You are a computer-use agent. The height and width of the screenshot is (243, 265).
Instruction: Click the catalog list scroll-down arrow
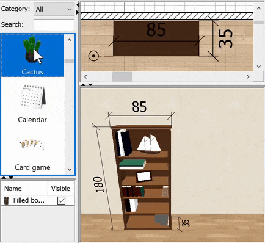coord(70,170)
